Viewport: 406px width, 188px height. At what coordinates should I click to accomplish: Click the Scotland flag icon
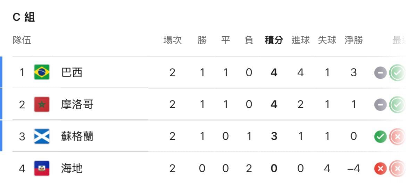pos(42,136)
